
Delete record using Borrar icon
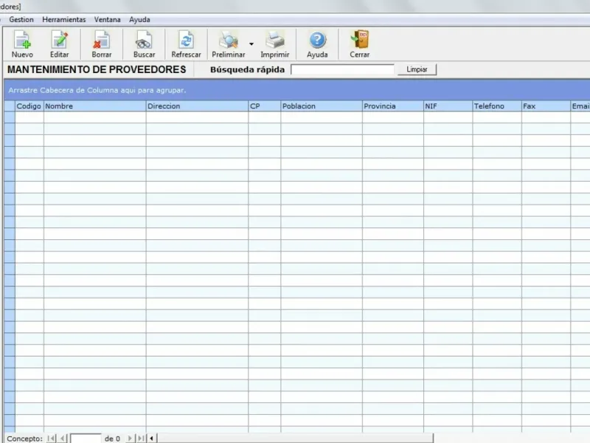pyautogui.click(x=102, y=44)
